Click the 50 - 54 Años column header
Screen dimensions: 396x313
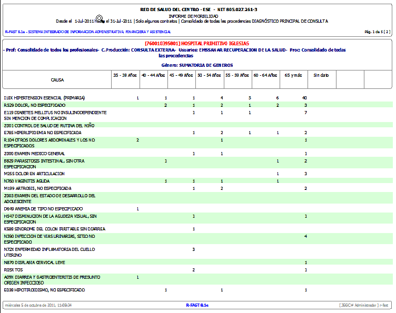[209, 75]
